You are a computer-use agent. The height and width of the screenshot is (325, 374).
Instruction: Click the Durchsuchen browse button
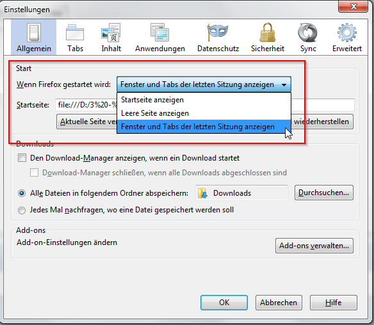pyautogui.click(x=324, y=193)
